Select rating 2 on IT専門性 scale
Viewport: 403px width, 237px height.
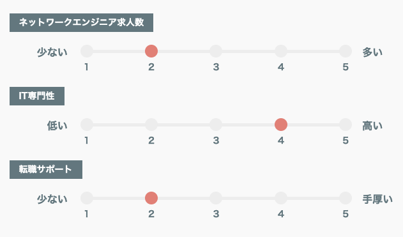coord(151,125)
